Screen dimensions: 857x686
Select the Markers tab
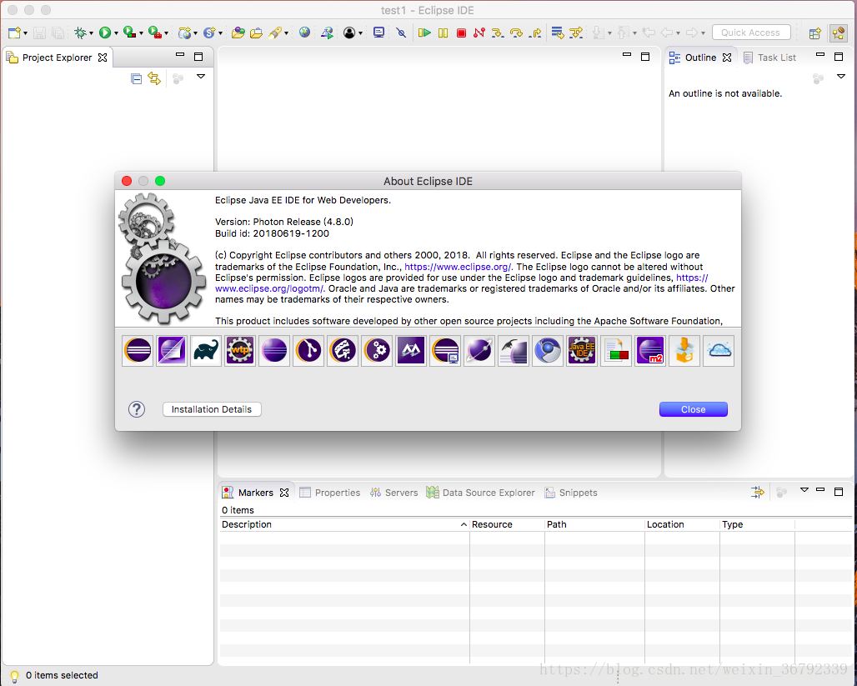[255, 493]
